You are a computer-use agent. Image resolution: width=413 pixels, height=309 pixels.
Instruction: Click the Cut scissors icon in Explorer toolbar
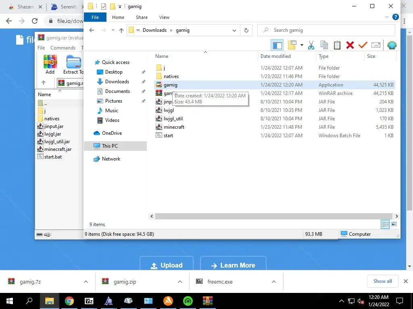click(x=311, y=45)
